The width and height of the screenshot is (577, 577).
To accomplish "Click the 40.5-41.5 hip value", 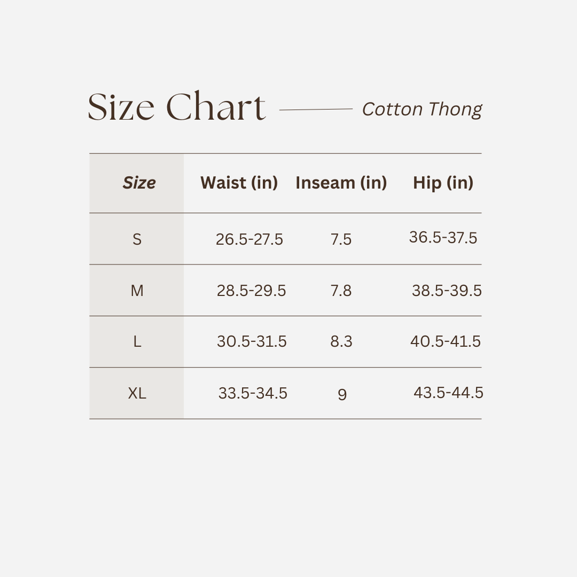I will (446, 341).
